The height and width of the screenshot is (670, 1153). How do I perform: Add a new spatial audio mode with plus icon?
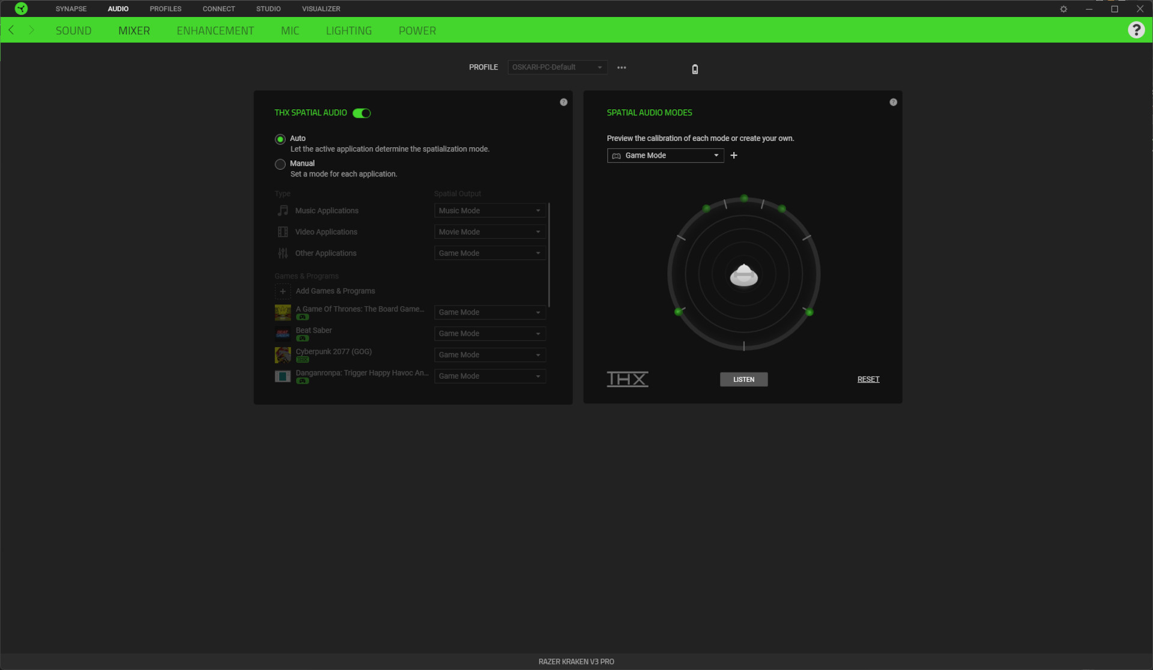tap(733, 155)
